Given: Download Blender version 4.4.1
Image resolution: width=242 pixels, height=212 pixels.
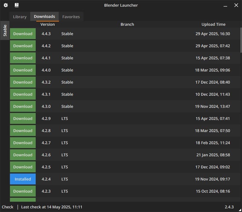Looking at the screenshot, I should [x=23, y=58].
